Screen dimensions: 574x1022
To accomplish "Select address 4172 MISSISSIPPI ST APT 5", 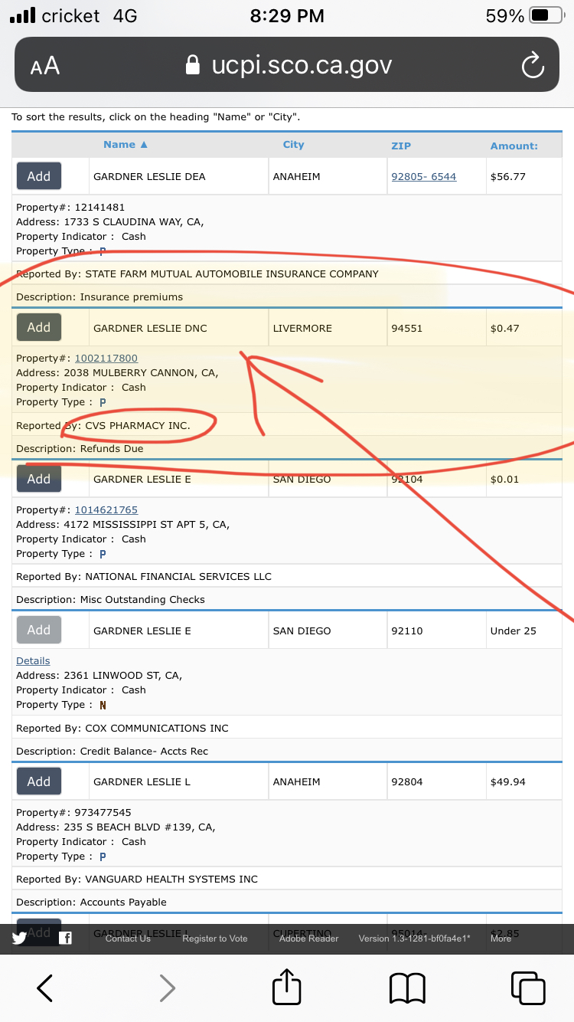I will tap(123, 525).
